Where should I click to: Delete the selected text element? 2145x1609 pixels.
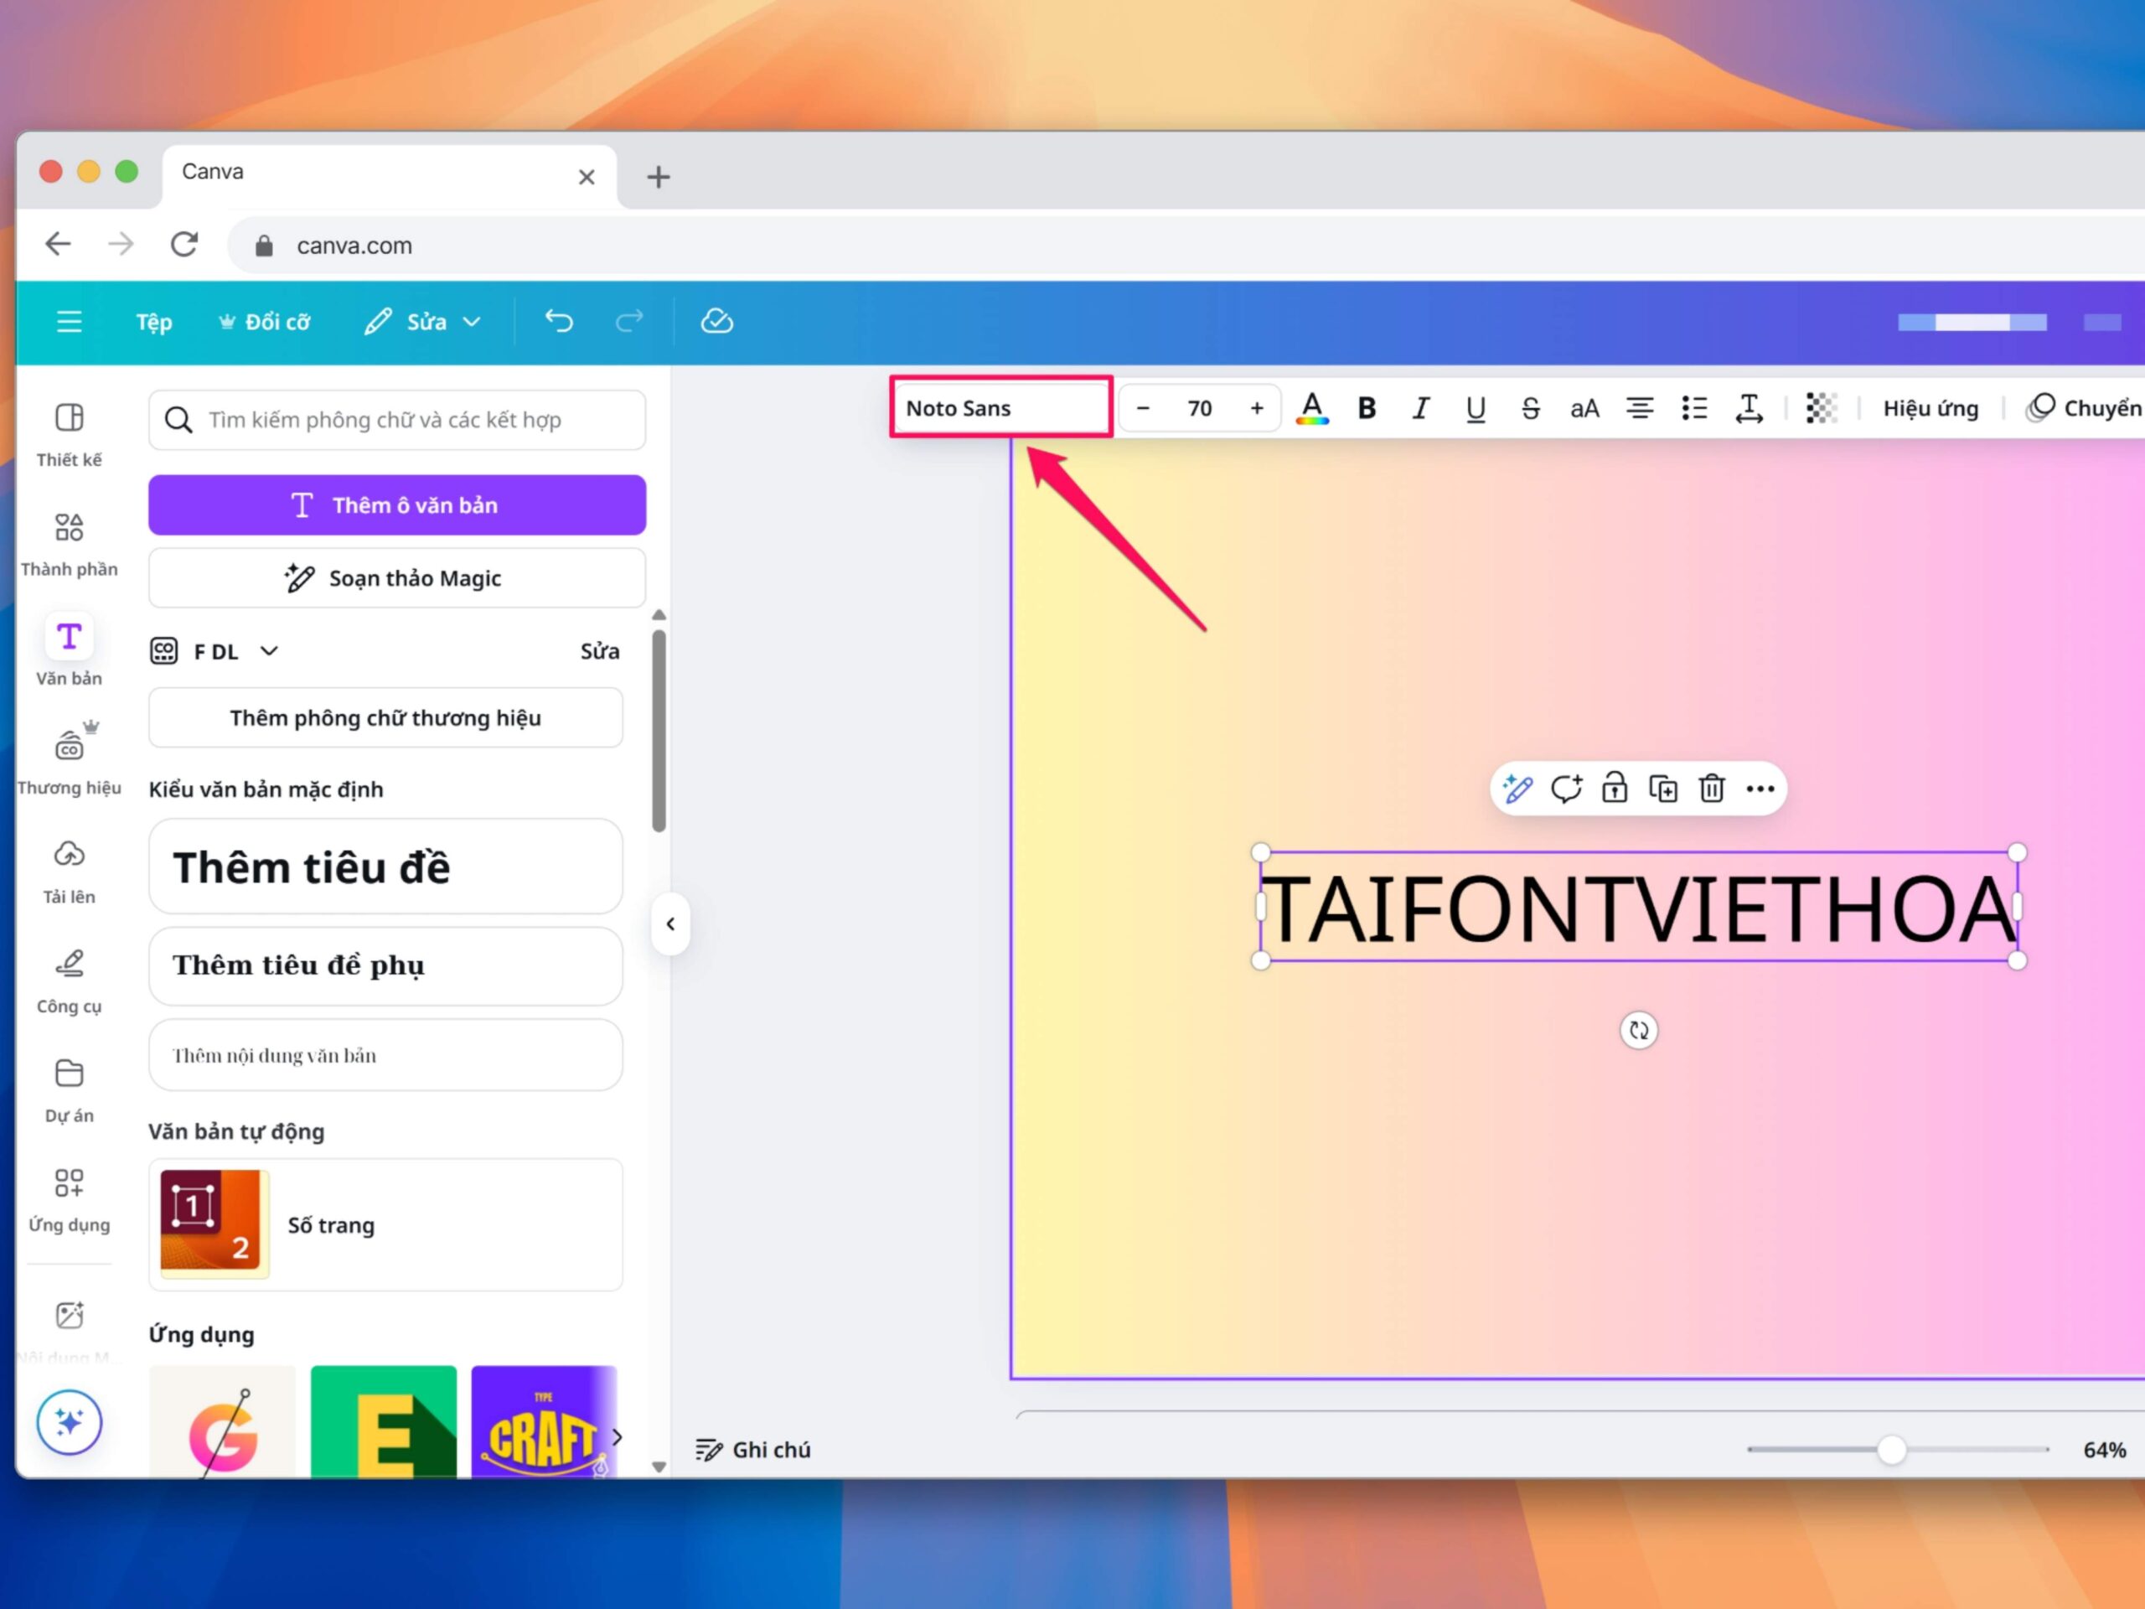1712,789
